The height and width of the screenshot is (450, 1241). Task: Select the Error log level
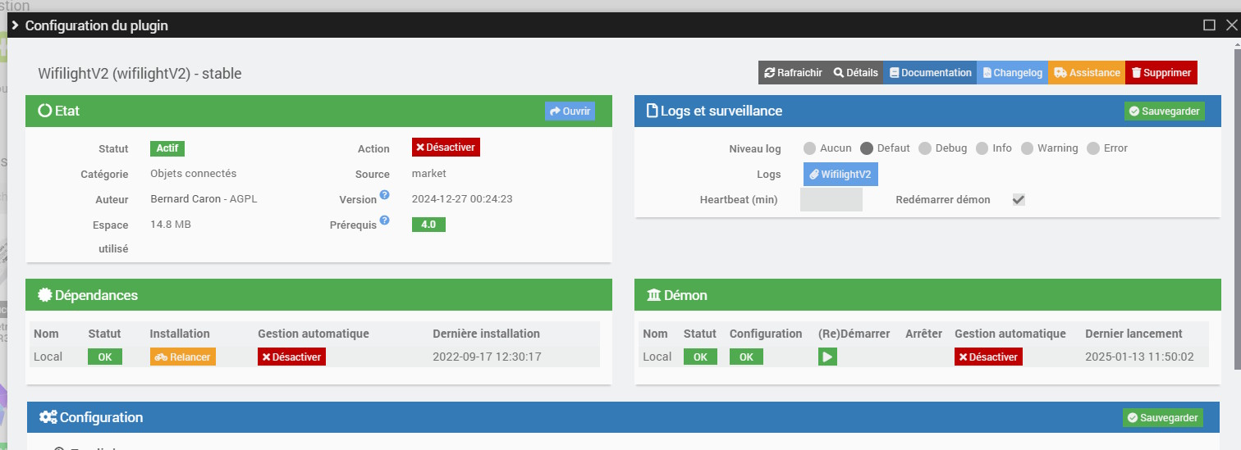(1093, 148)
